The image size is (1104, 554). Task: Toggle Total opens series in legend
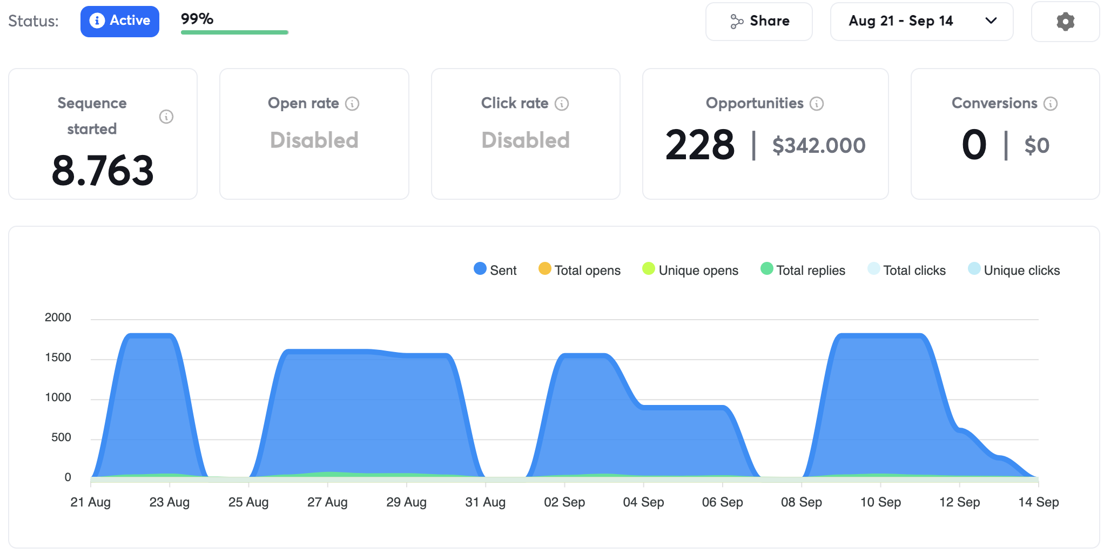tap(580, 270)
